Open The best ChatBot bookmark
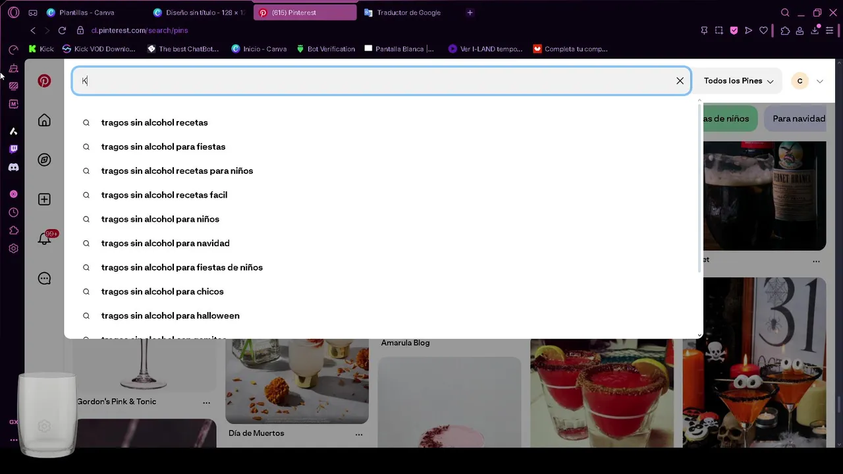Viewport: 843px width, 474px height. 182,49
